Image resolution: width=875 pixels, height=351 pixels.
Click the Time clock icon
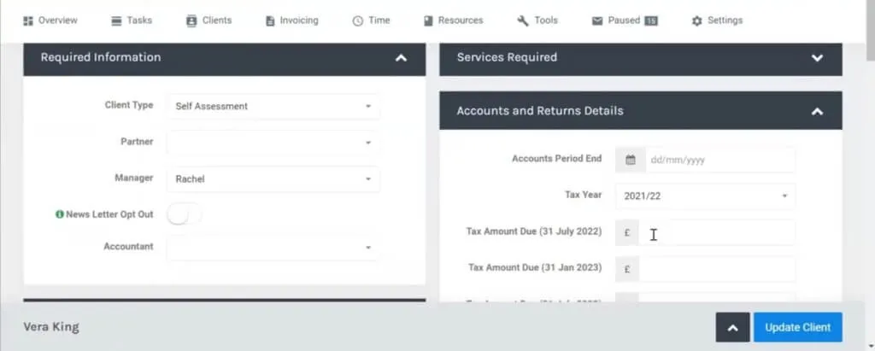[x=357, y=21]
